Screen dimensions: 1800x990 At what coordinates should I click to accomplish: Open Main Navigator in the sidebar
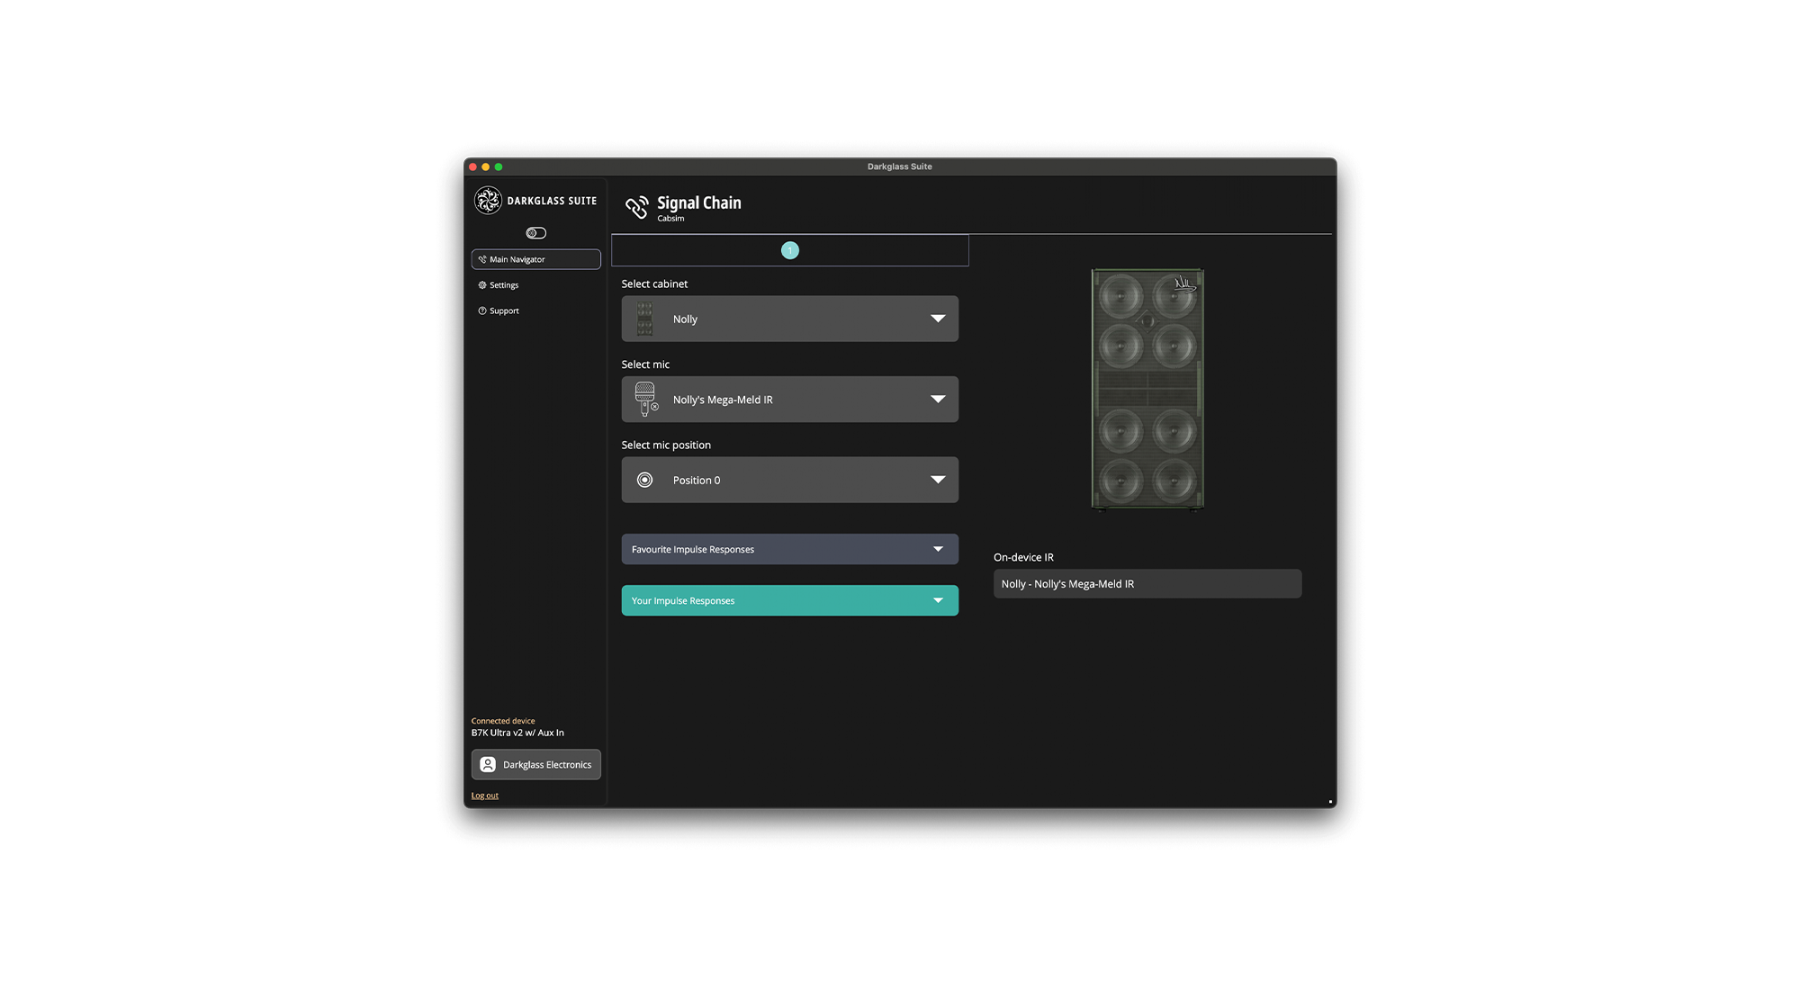tap(535, 259)
